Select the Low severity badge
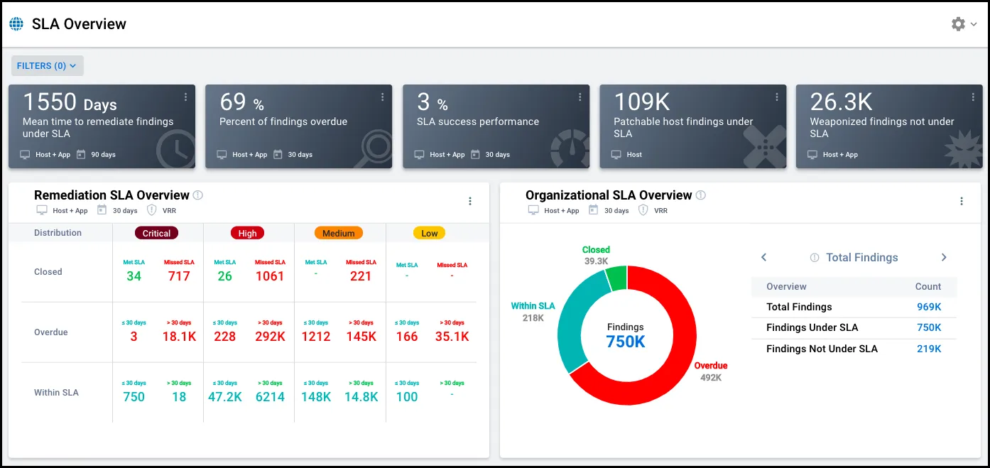This screenshot has height=468, width=990. click(x=430, y=233)
